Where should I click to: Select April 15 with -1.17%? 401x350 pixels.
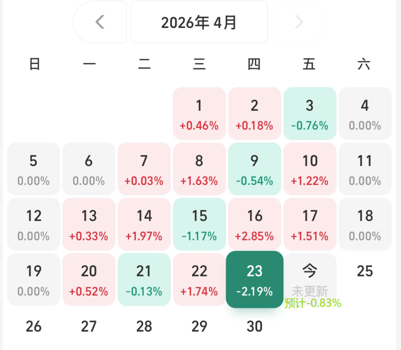(x=199, y=224)
